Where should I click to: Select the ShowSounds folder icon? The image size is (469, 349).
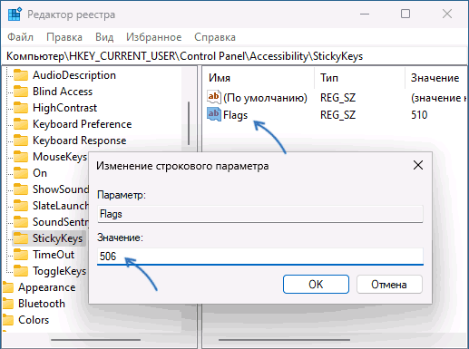pyautogui.click(x=21, y=189)
